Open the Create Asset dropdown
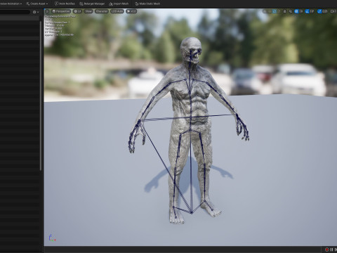337x253 pixels. [x=37, y=4]
